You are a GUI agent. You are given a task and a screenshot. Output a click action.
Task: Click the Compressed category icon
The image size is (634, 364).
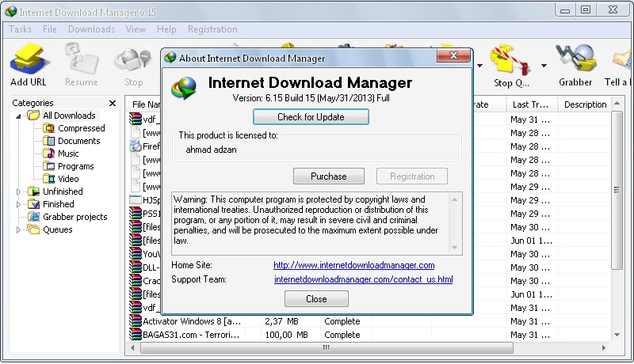click(x=49, y=128)
